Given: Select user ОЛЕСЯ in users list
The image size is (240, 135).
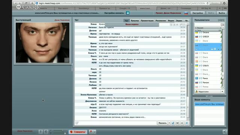Looking at the screenshot, I should pyautogui.click(x=208, y=37).
